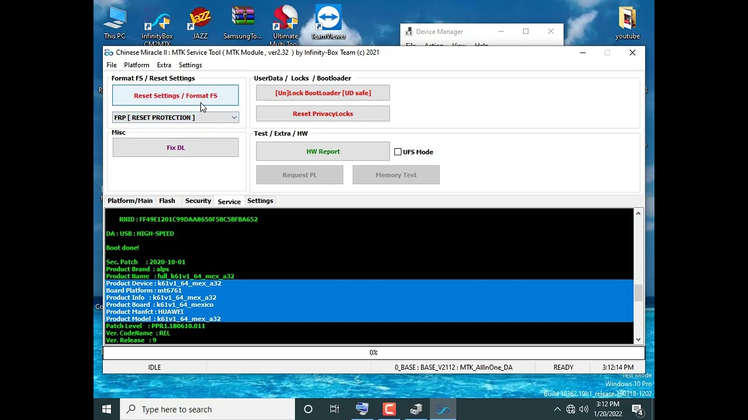Viewport: 748px width, 420px height.
Task: Click the Infinity logo in title bar
Action: tap(109, 52)
